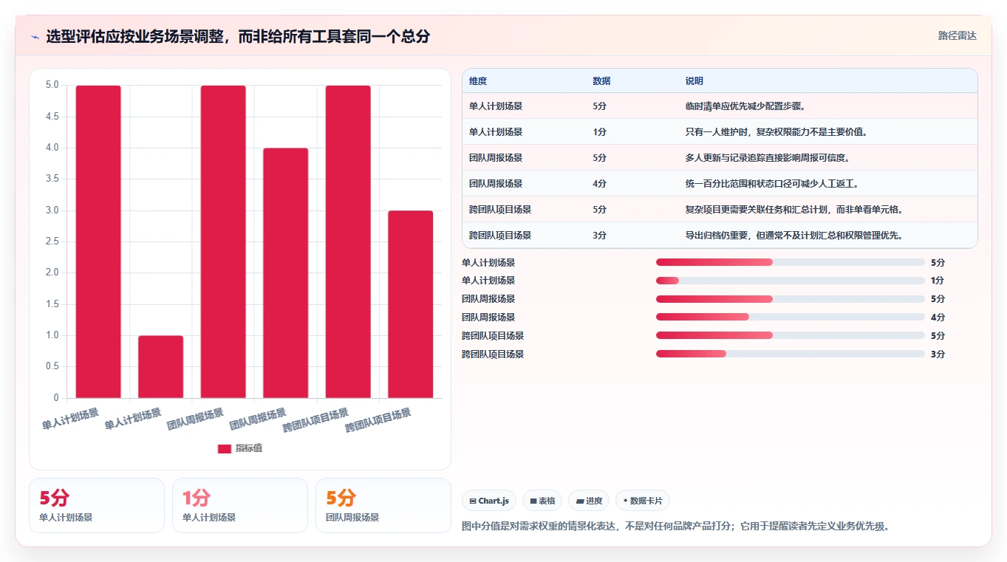The height and width of the screenshot is (562, 1007).
Task: Click the 团队周报场景 chart bar with value 5
Action: pyautogui.click(x=223, y=241)
